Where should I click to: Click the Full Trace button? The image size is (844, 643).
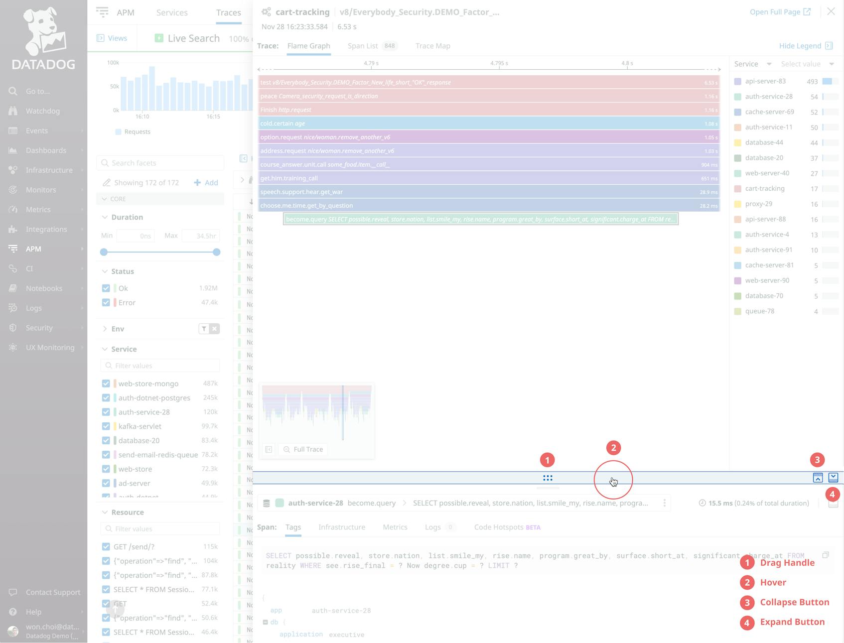[303, 449]
